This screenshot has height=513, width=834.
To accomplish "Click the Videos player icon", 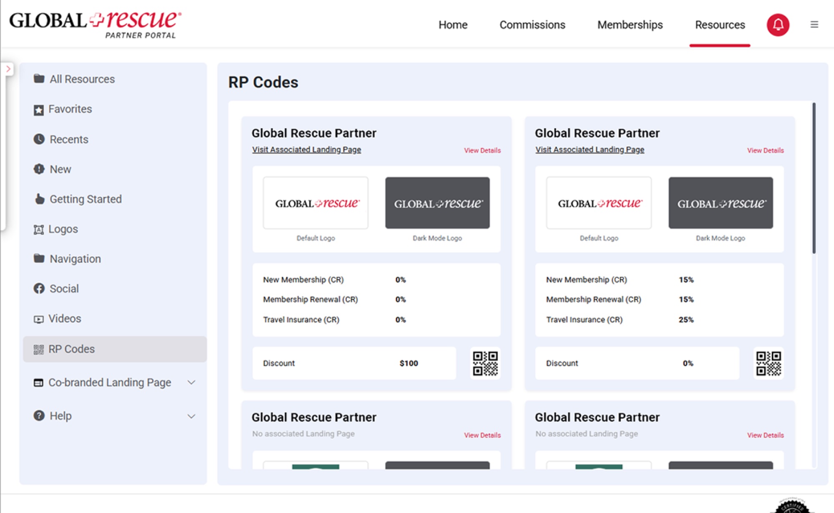I will [38, 319].
